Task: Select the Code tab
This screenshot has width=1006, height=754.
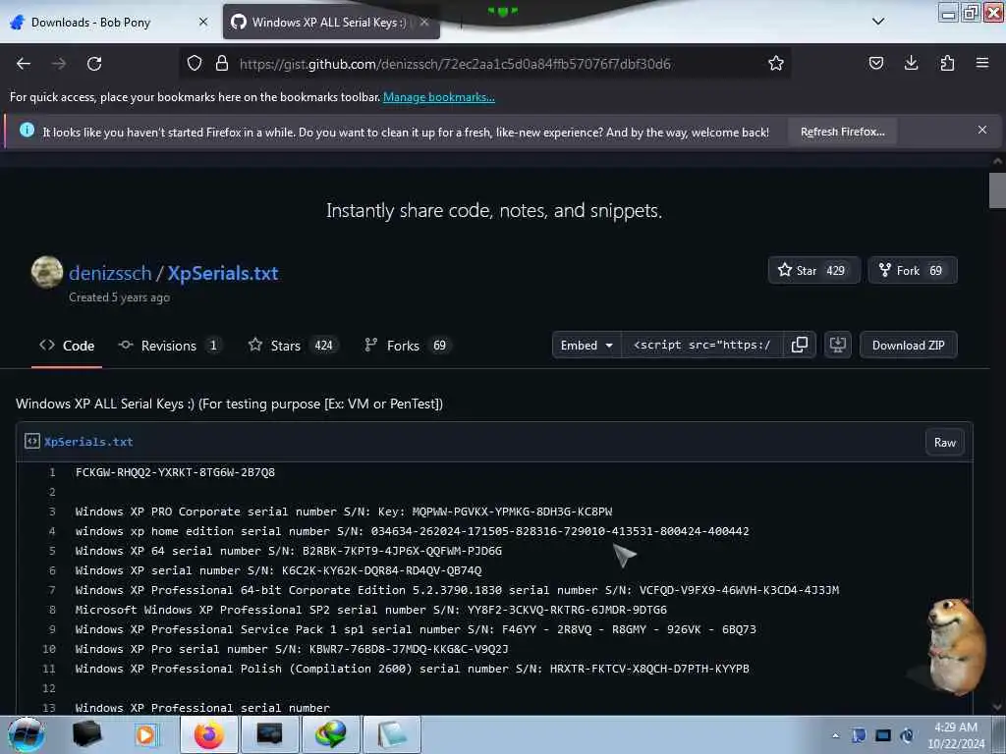Action: coord(67,346)
